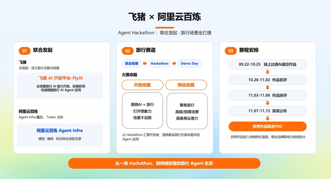Click the bottom banner 从一场 Hackathon
The width and height of the screenshot is (331, 179).
(x=164, y=163)
